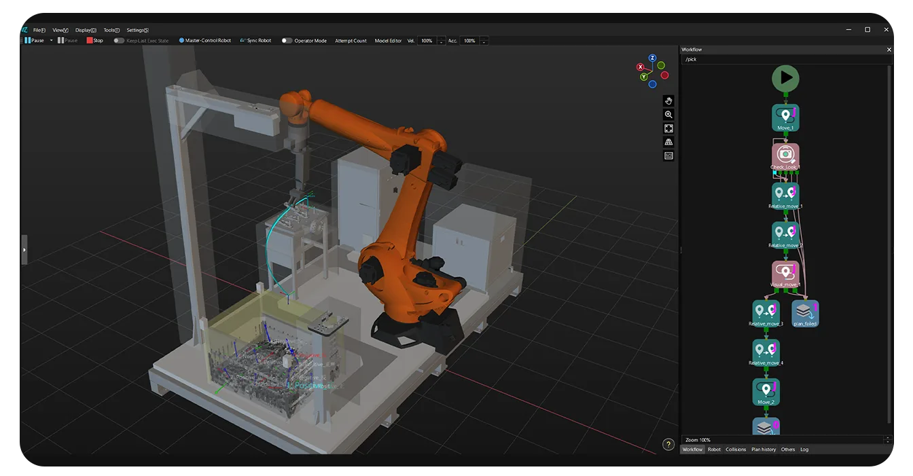The image size is (913, 476).
Task: Select the Relative_move_4 node
Action: pyautogui.click(x=766, y=352)
